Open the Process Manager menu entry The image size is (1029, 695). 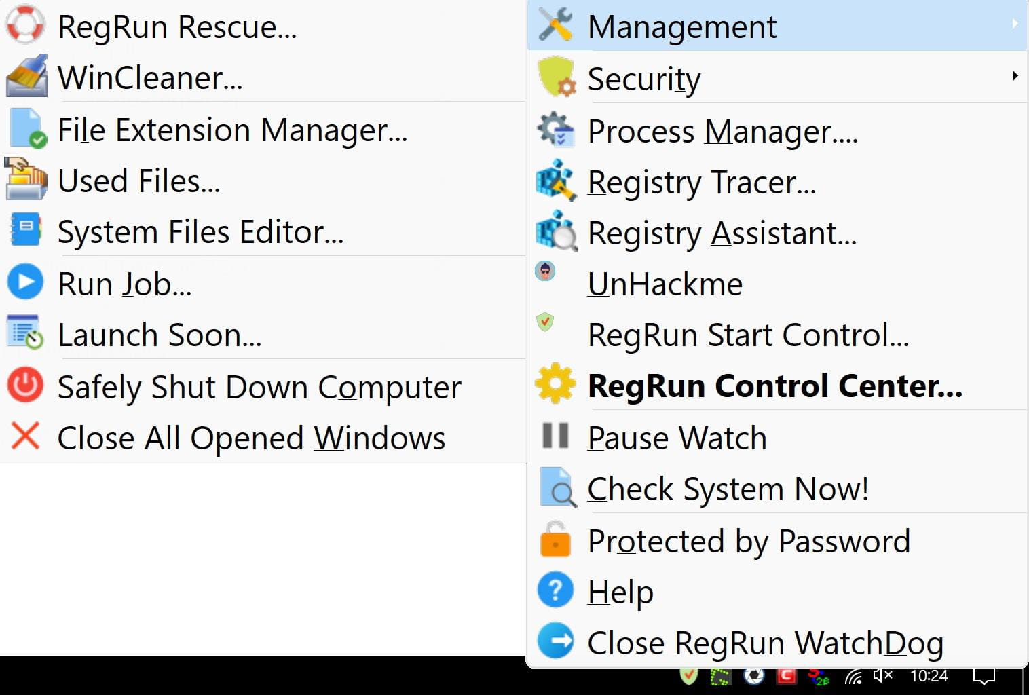[777, 131]
